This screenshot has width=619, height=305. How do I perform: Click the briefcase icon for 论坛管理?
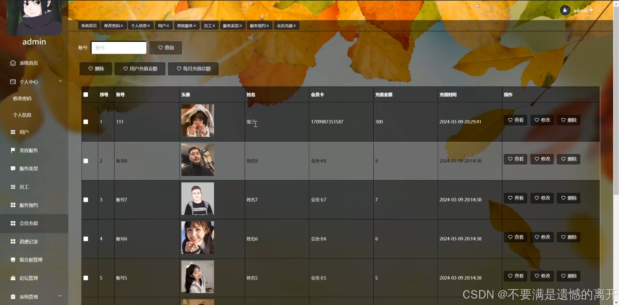coord(13,278)
